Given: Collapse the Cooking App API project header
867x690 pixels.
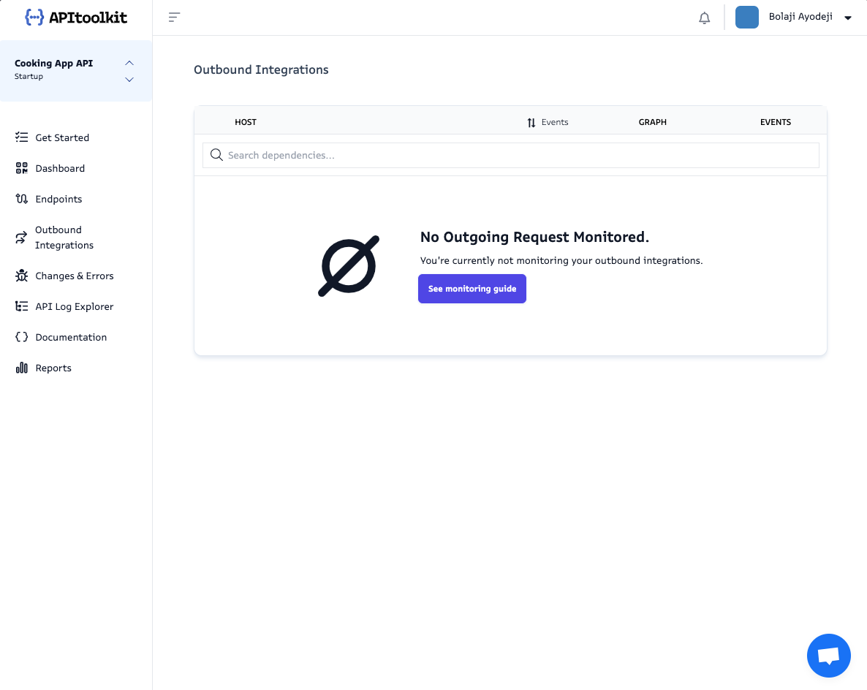Looking at the screenshot, I should 129,63.
